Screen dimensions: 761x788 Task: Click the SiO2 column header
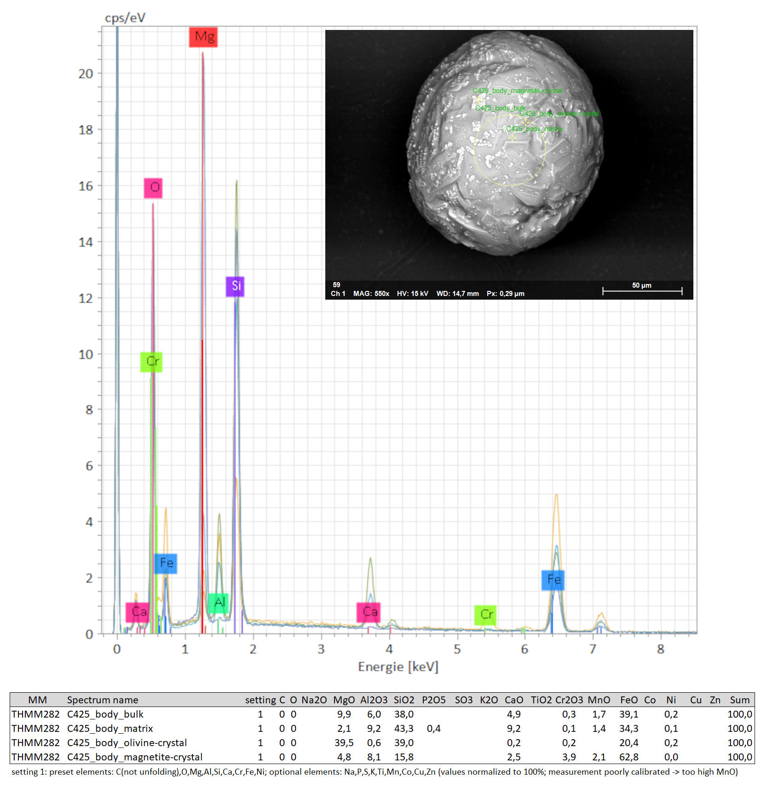(x=404, y=700)
